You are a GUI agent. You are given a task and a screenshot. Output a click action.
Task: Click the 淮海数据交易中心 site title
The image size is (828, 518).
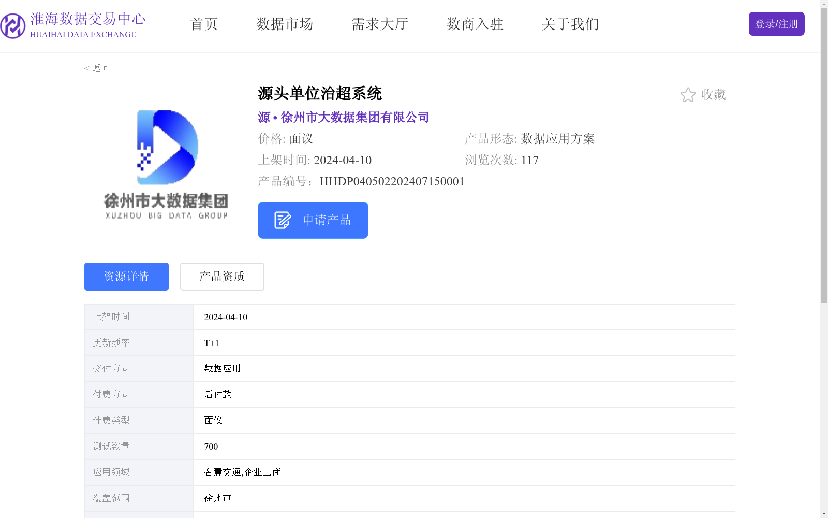(x=87, y=19)
